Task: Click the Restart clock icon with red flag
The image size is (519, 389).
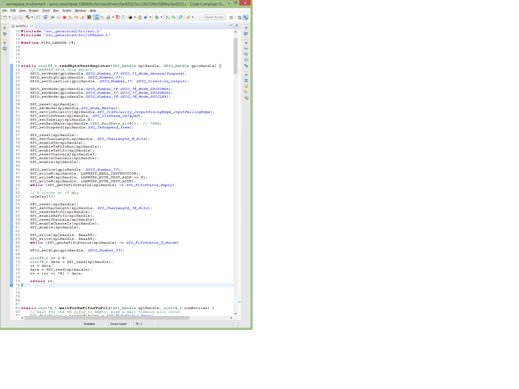Action: coord(118,17)
